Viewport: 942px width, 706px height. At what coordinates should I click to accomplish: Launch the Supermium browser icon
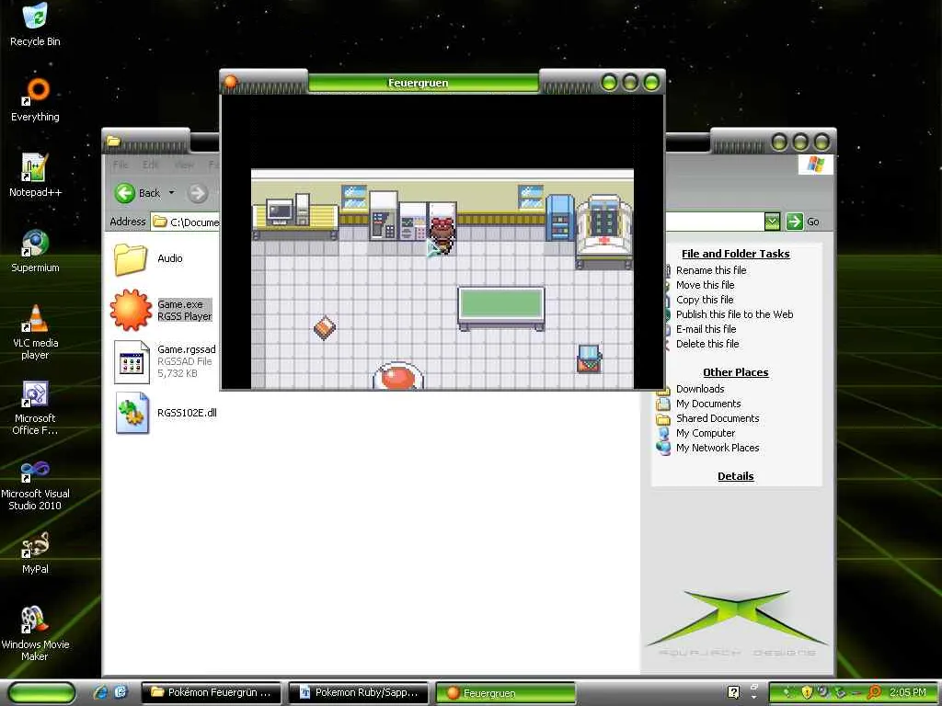35,251
